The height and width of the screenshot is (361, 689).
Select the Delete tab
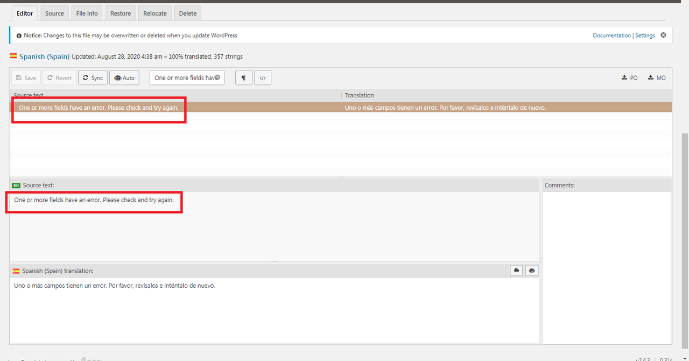tap(188, 13)
